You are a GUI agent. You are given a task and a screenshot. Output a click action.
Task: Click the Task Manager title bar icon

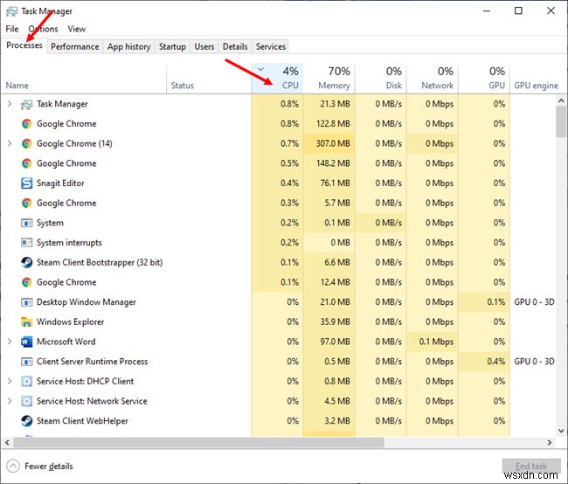coord(11,11)
